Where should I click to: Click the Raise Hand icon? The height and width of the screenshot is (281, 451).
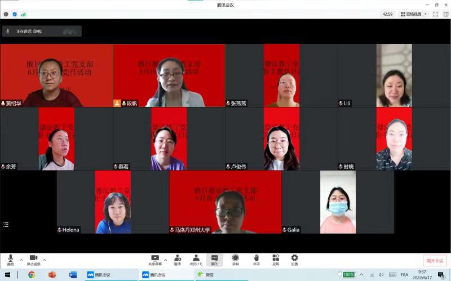(256, 258)
